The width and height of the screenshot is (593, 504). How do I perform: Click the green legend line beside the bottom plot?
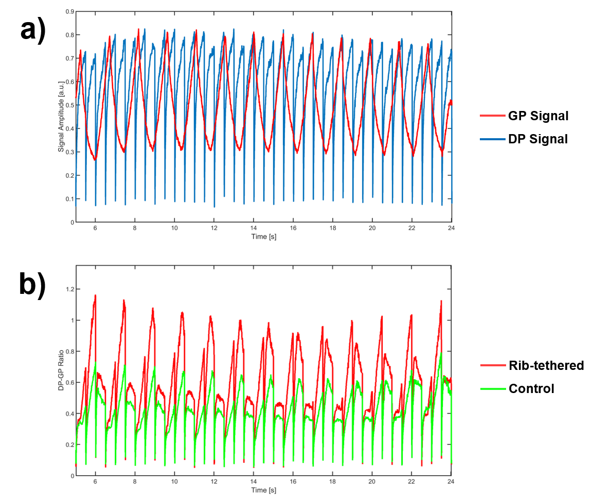[493, 389]
